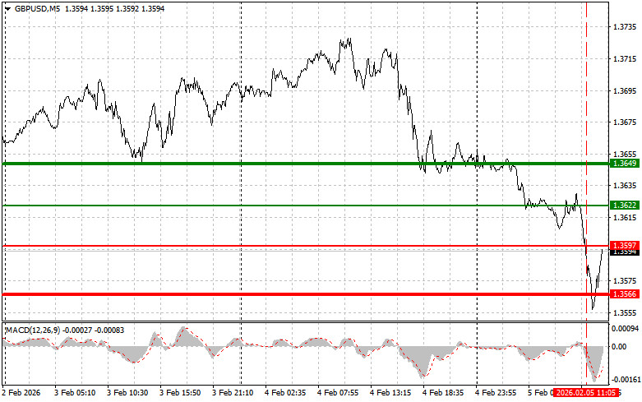Select the 1.3622 green level price tag
The image size is (642, 402).
pyautogui.click(x=625, y=206)
